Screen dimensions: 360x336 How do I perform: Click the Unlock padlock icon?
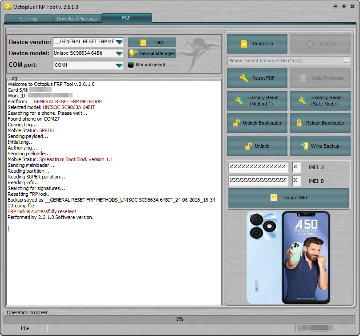click(248, 146)
